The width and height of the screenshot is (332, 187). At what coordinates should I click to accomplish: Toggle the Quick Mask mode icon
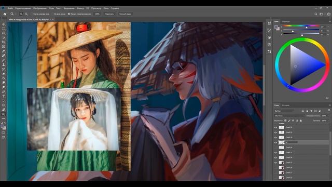click(x=4, y=133)
